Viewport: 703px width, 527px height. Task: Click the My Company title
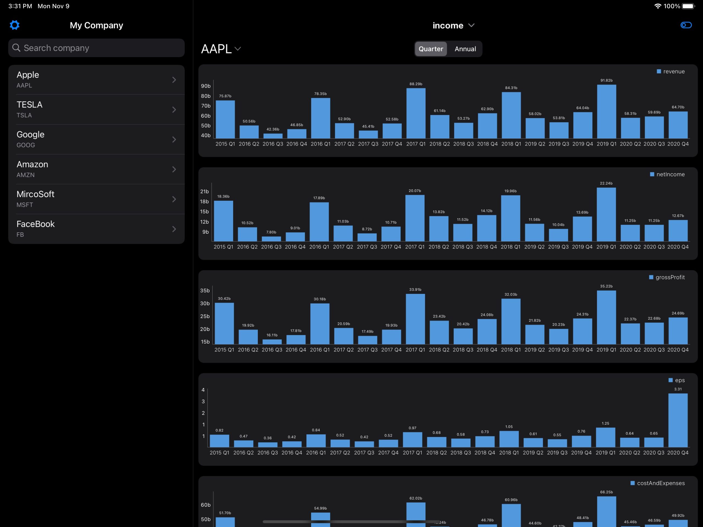click(96, 26)
